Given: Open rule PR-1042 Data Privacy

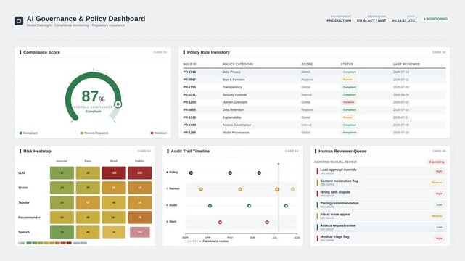Looking at the screenshot, I should click(x=314, y=72).
